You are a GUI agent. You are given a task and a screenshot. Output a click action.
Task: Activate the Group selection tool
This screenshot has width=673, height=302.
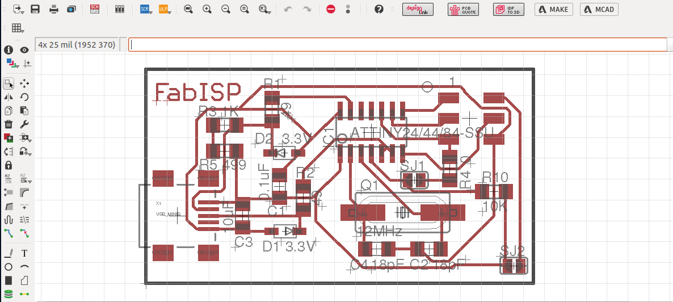point(8,83)
